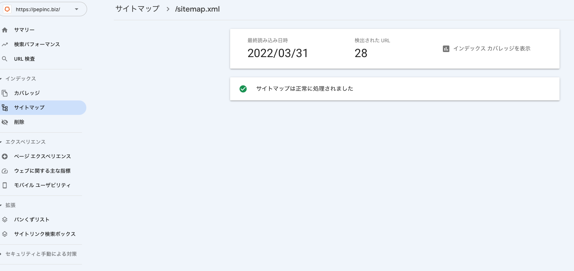Collapse the インデックス section
This screenshot has height=271, width=574.
pos(18,79)
